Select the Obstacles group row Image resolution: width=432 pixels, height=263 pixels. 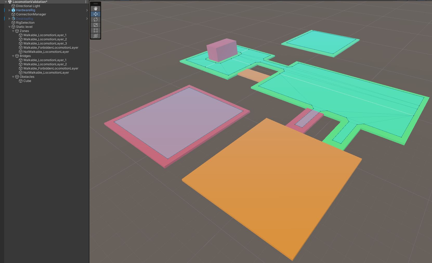(x=27, y=77)
